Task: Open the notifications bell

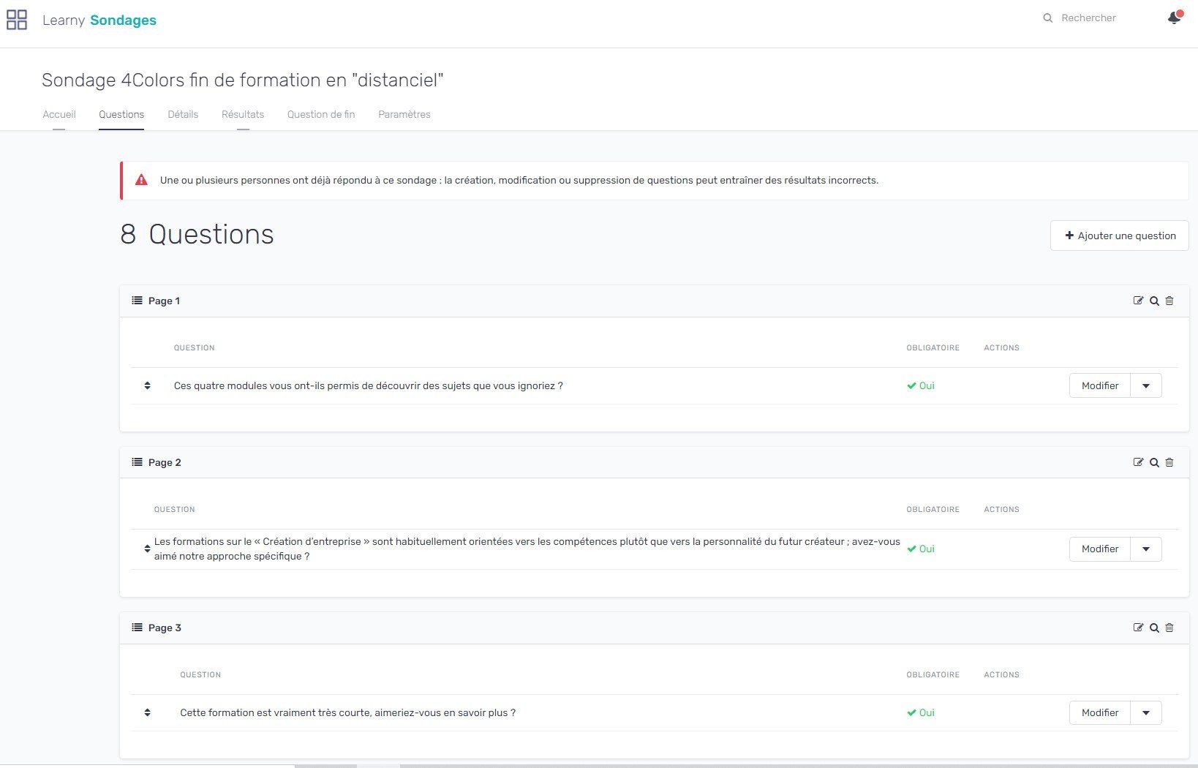Action: click(1174, 18)
